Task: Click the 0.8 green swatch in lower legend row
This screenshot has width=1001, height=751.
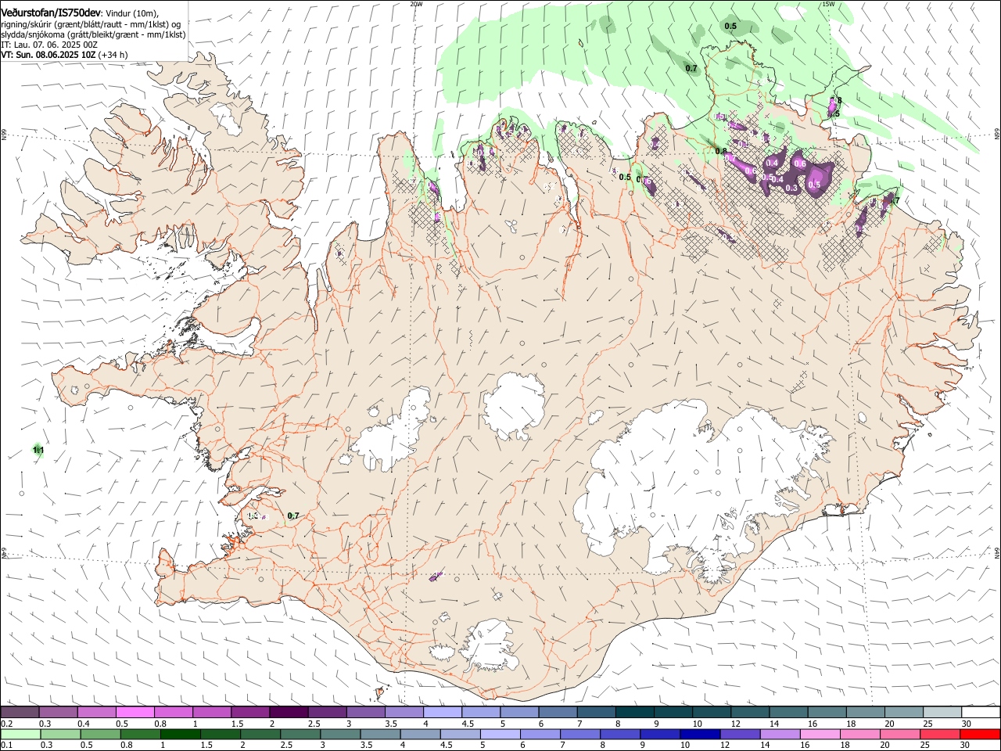Action: tap(140, 734)
